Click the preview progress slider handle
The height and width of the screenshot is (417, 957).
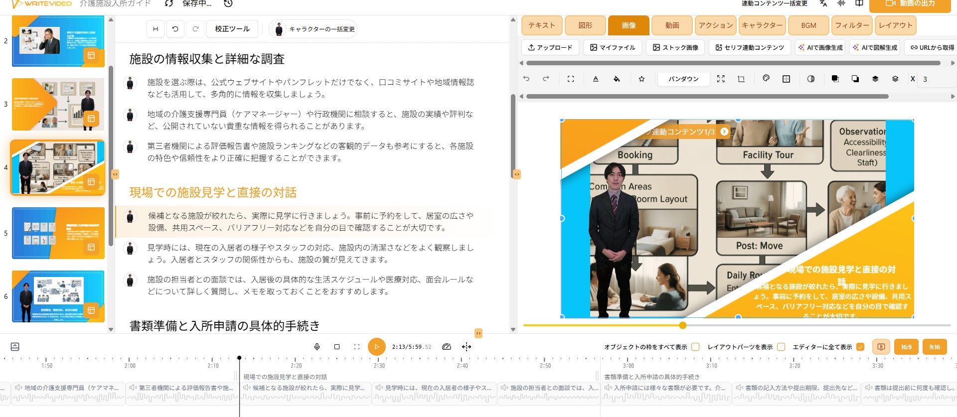[x=683, y=325]
